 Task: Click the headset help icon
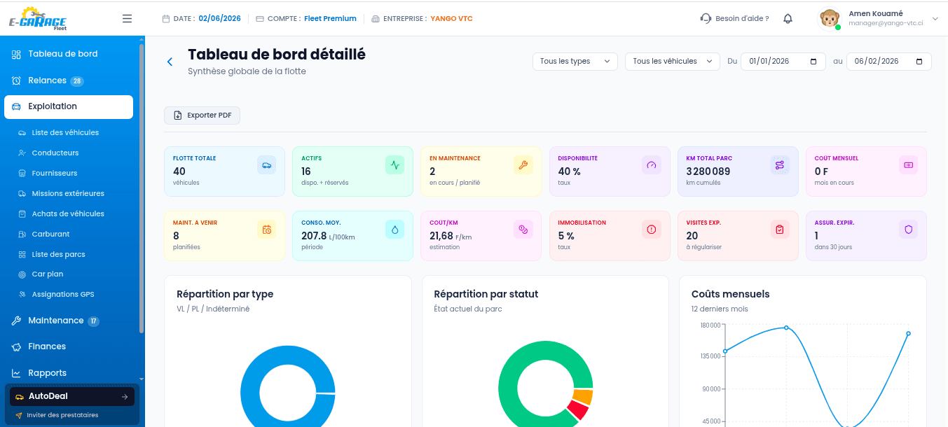706,19
